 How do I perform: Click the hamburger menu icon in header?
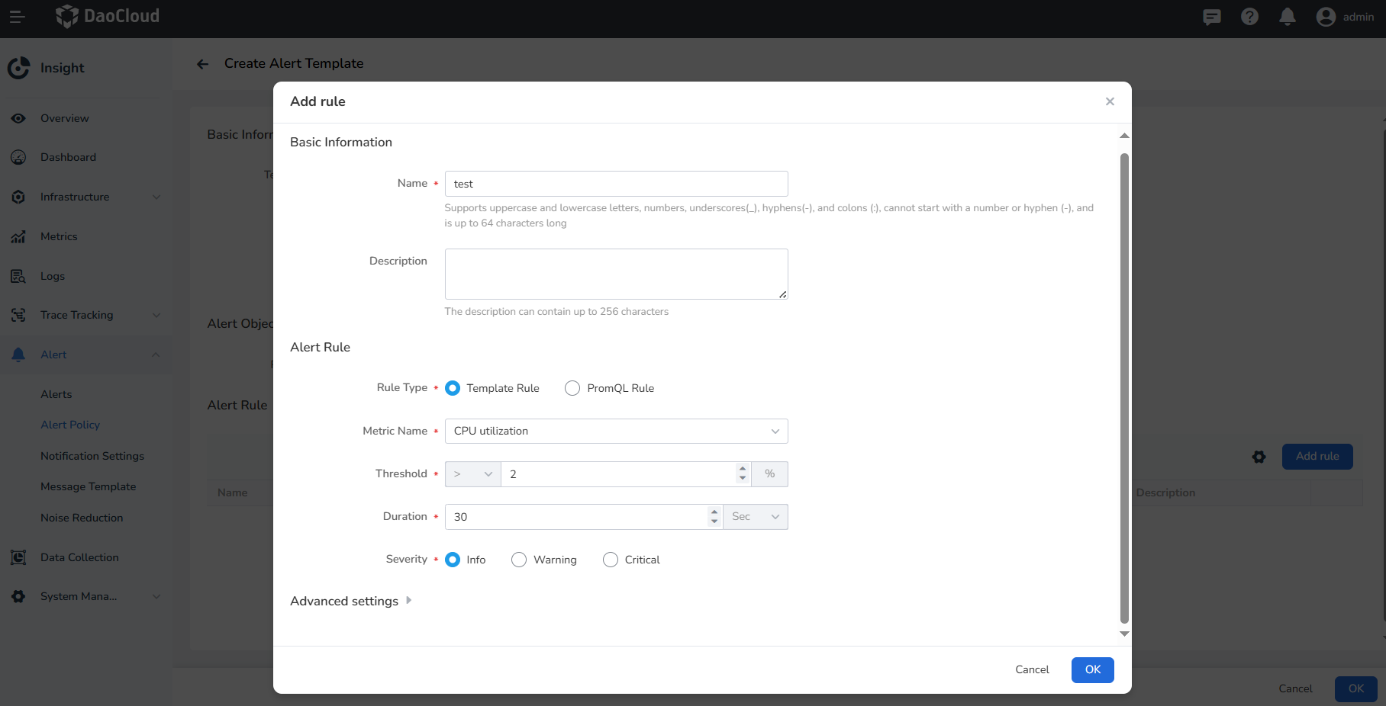tap(17, 16)
